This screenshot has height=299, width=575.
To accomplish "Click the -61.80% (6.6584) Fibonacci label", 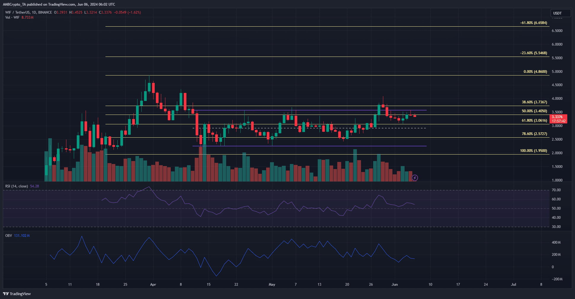I will (x=534, y=23).
